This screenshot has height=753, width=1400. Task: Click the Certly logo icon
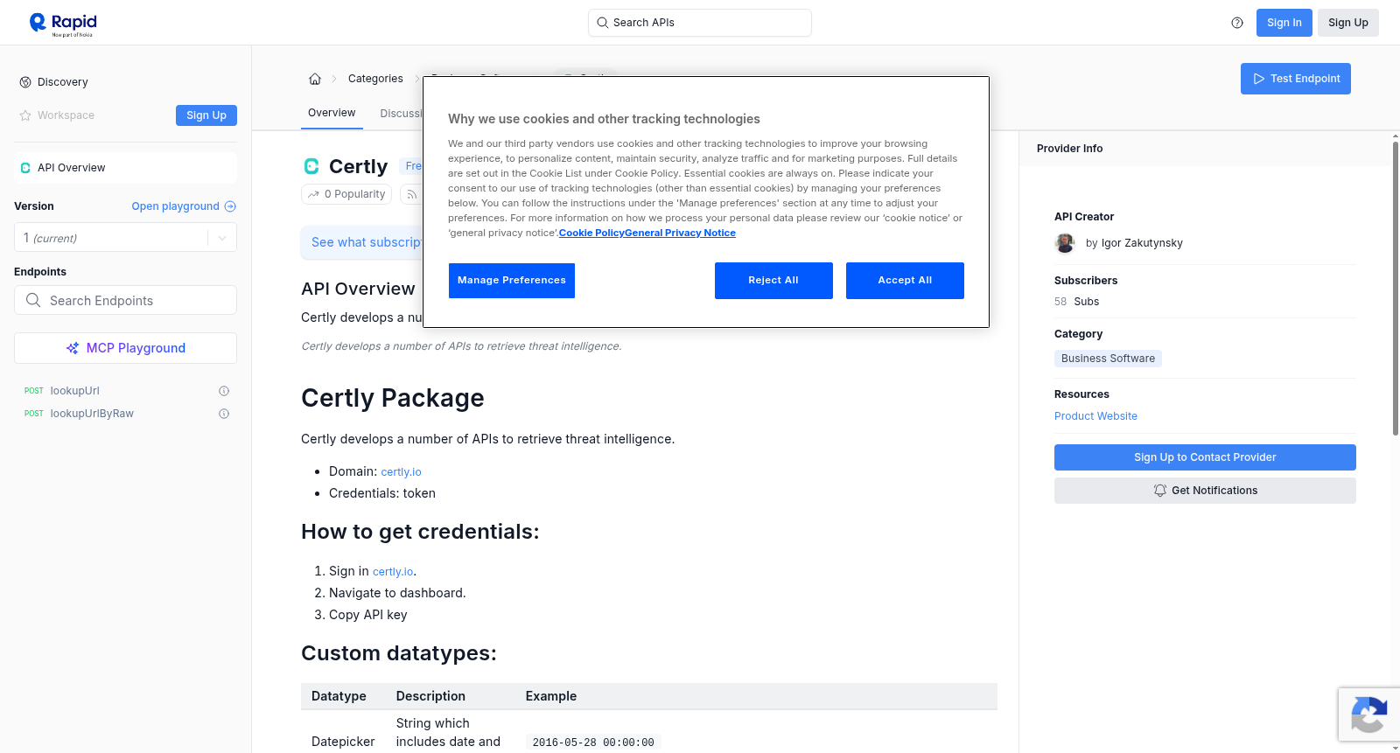click(311, 166)
